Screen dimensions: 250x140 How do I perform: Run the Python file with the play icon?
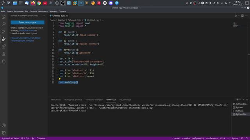click(236, 16)
